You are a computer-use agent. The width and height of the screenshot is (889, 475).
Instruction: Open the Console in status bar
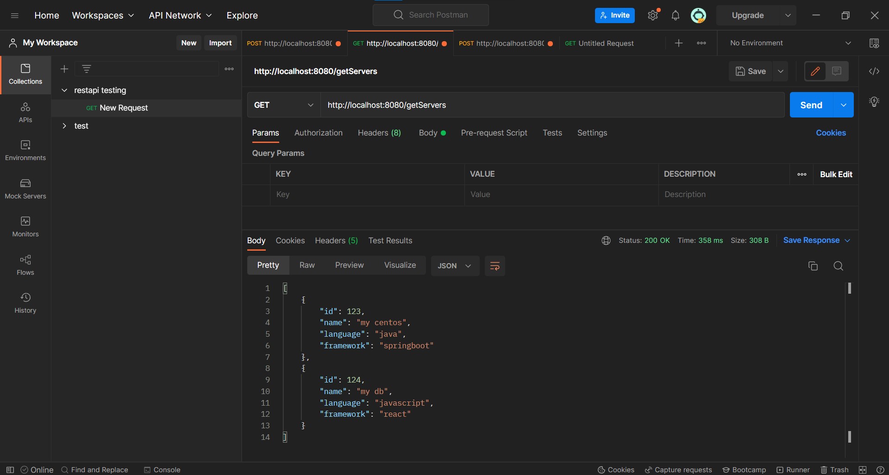162,469
